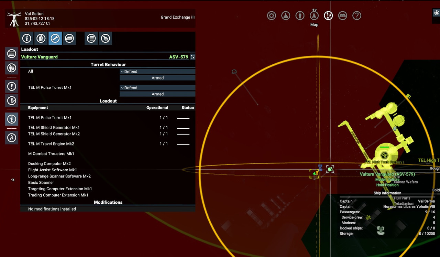Open the flask-shaped top menu icon
The height and width of the screenshot is (257, 440).
point(286,15)
